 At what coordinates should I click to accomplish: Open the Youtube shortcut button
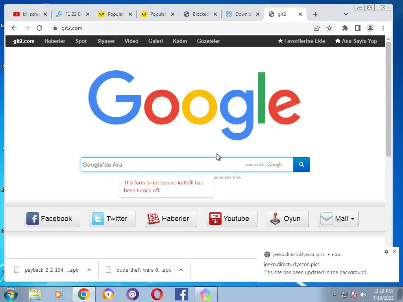pos(232,219)
